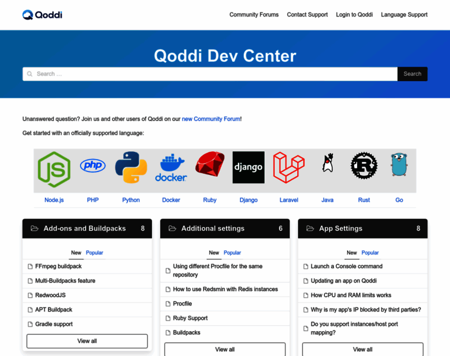This screenshot has height=356, width=450.
Task: Open How to use Redsmin with Redis instances
Action: coord(225,290)
